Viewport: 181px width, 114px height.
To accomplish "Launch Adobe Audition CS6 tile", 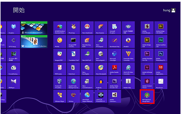I will pos(161,42).
